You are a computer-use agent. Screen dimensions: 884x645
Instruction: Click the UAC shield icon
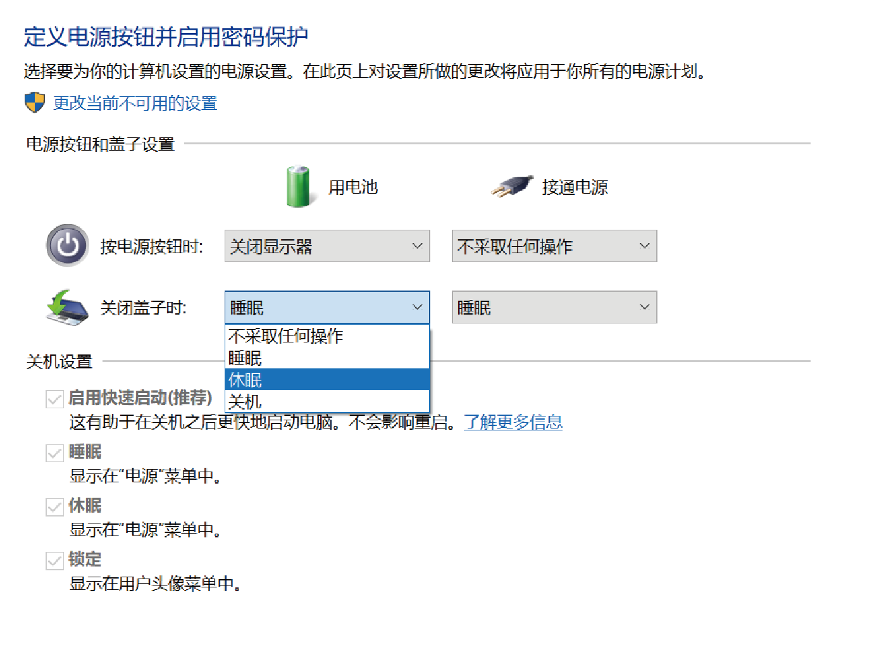coord(35,103)
